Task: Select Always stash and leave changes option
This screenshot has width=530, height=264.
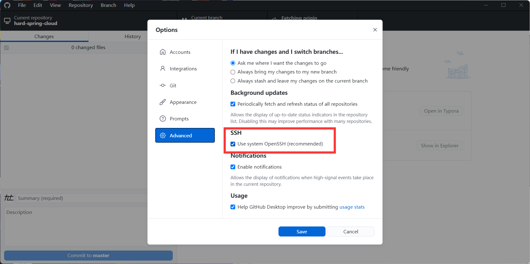Action: (233, 81)
